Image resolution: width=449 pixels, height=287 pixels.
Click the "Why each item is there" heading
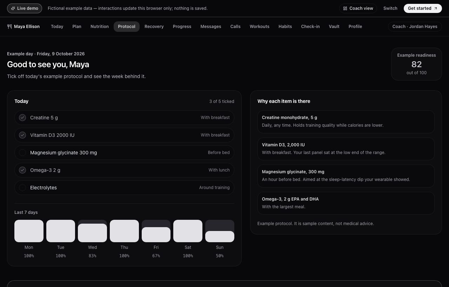coord(284,101)
